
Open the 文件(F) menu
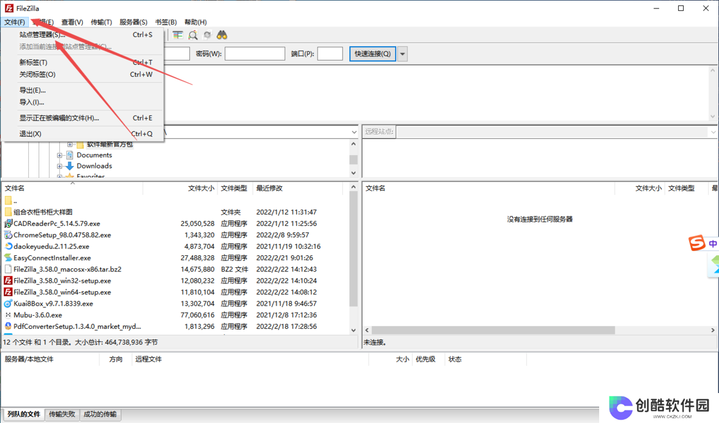[x=14, y=22]
